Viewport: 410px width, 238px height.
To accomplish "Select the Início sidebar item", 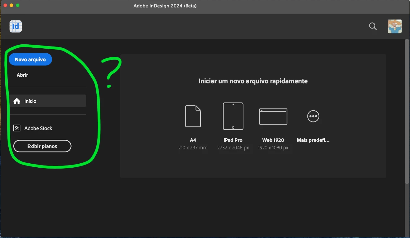I will point(48,101).
